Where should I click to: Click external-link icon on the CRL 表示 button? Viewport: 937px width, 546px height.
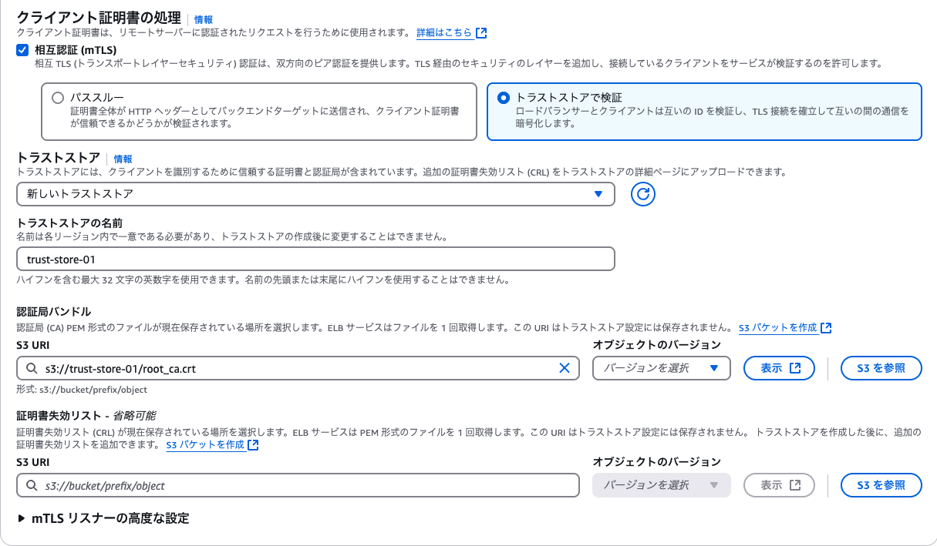coord(794,485)
